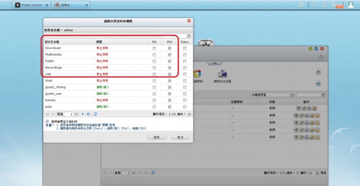Switch to Media Viewer tab

(x=31, y=5)
